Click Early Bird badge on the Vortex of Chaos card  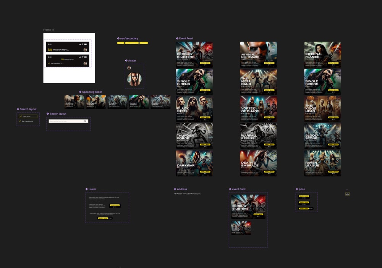coord(269,117)
